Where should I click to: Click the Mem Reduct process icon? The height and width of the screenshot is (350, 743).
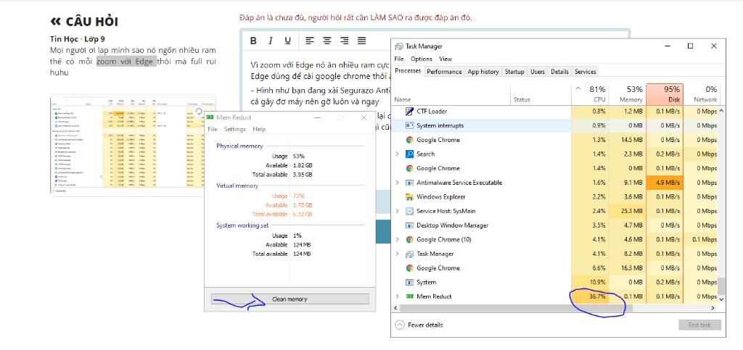[409, 296]
